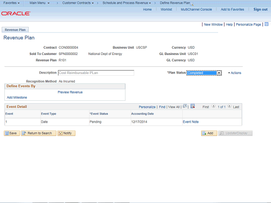Click the 1 of 1 row counter

point(221,107)
